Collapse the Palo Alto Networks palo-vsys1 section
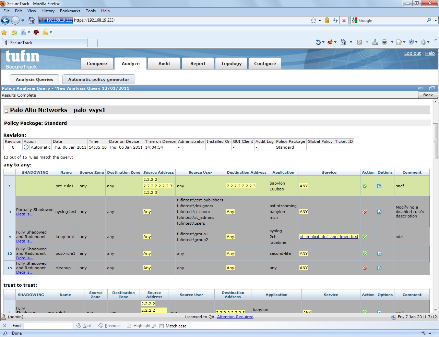The image size is (439, 337). click(x=6, y=111)
